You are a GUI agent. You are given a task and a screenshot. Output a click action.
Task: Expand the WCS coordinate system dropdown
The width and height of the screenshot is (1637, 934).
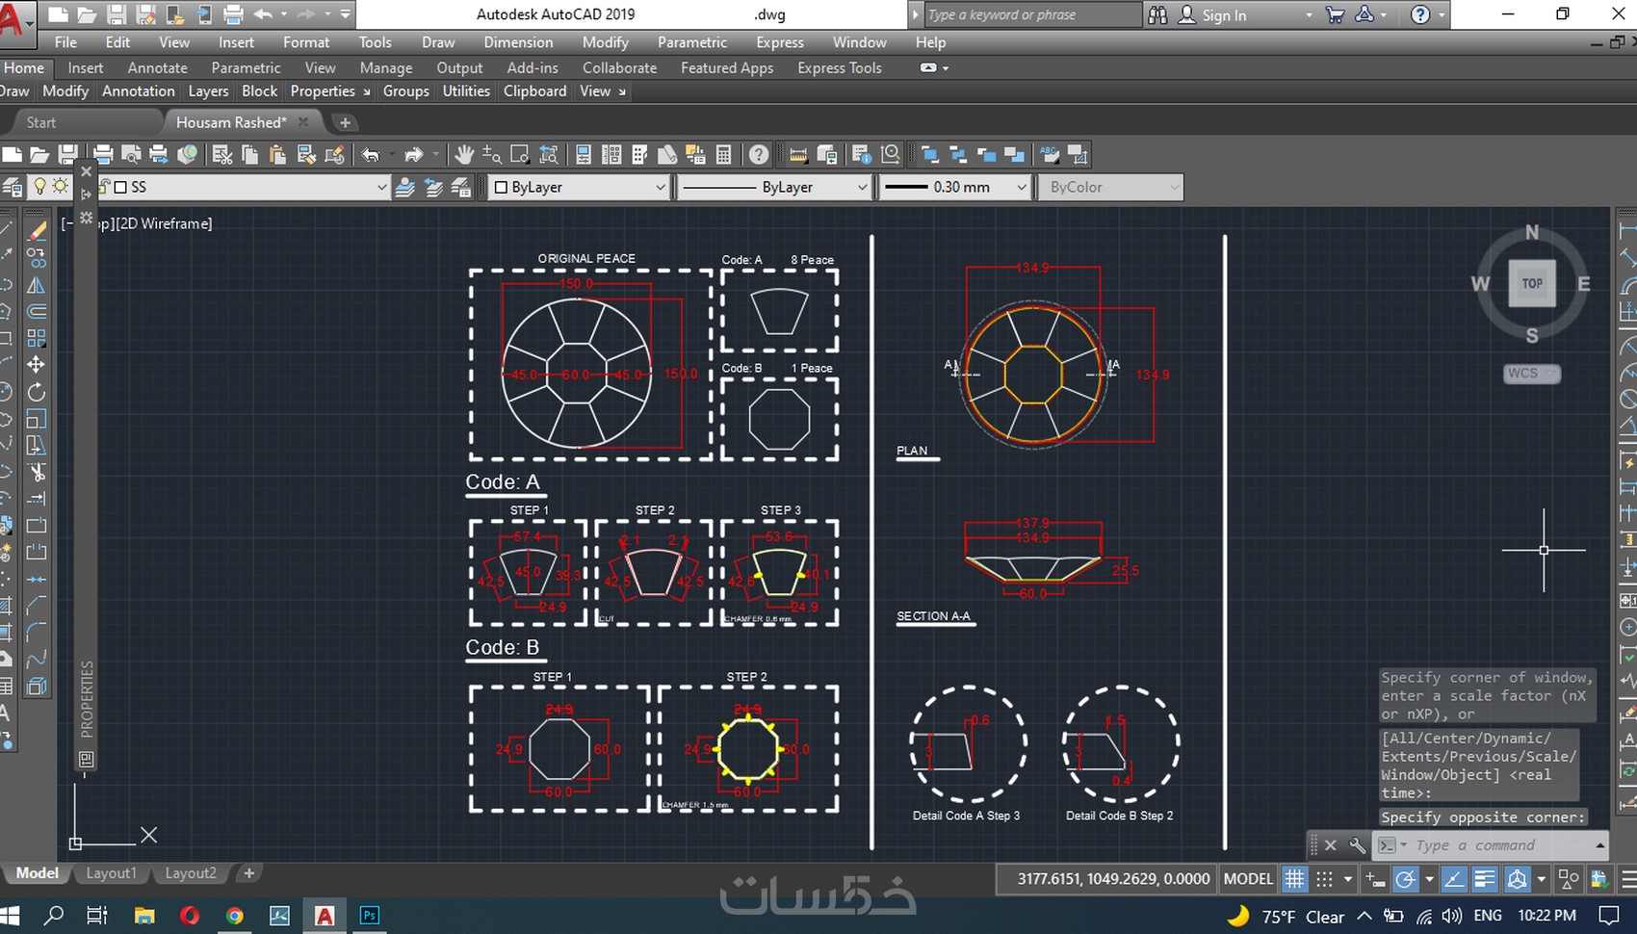click(1532, 374)
